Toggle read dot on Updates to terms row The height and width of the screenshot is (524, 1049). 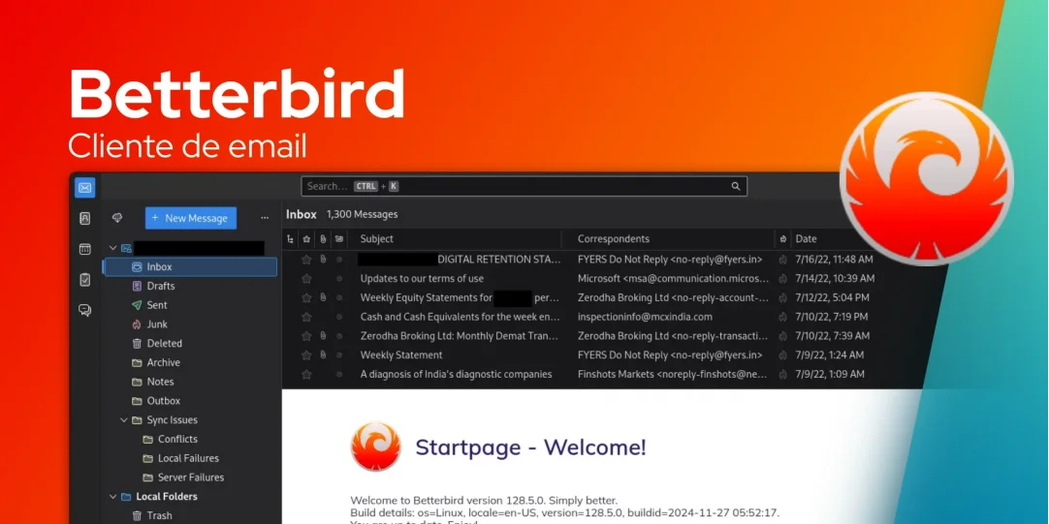pos(339,279)
